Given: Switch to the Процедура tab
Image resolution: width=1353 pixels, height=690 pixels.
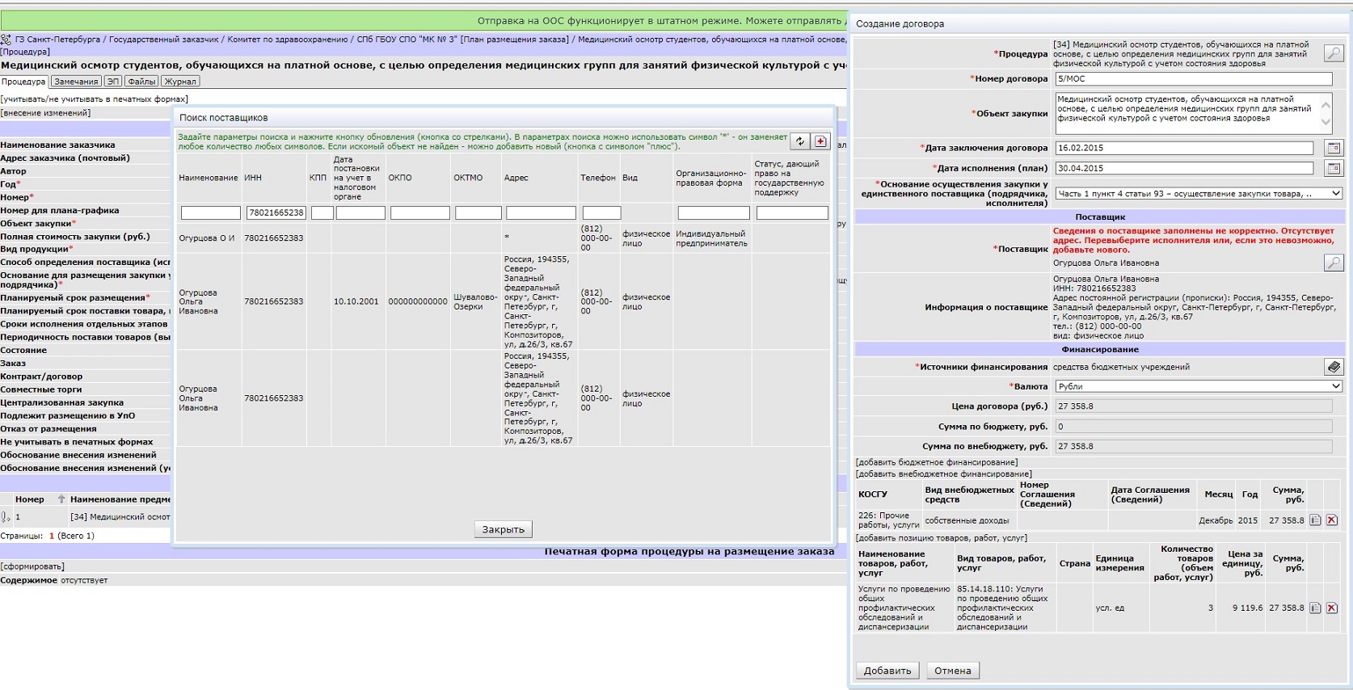Looking at the screenshot, I should (23, 82).
